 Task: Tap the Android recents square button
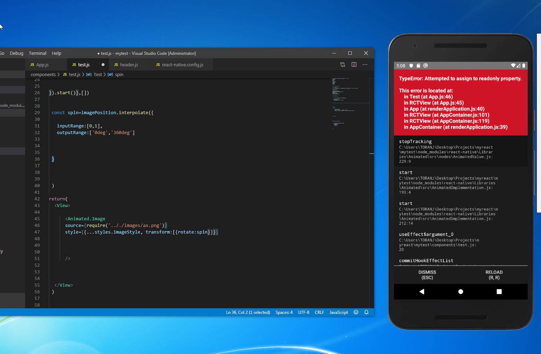(499, 292)
